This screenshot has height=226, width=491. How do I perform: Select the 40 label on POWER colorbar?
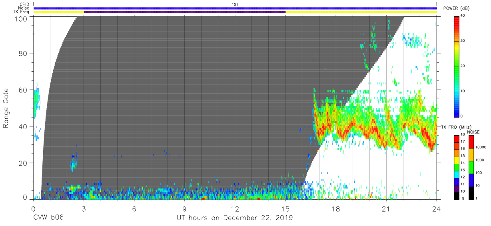[463, 16]
